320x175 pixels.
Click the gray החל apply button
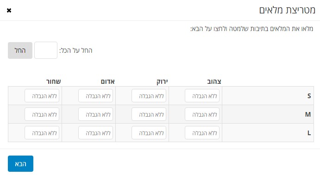(20, 50)
